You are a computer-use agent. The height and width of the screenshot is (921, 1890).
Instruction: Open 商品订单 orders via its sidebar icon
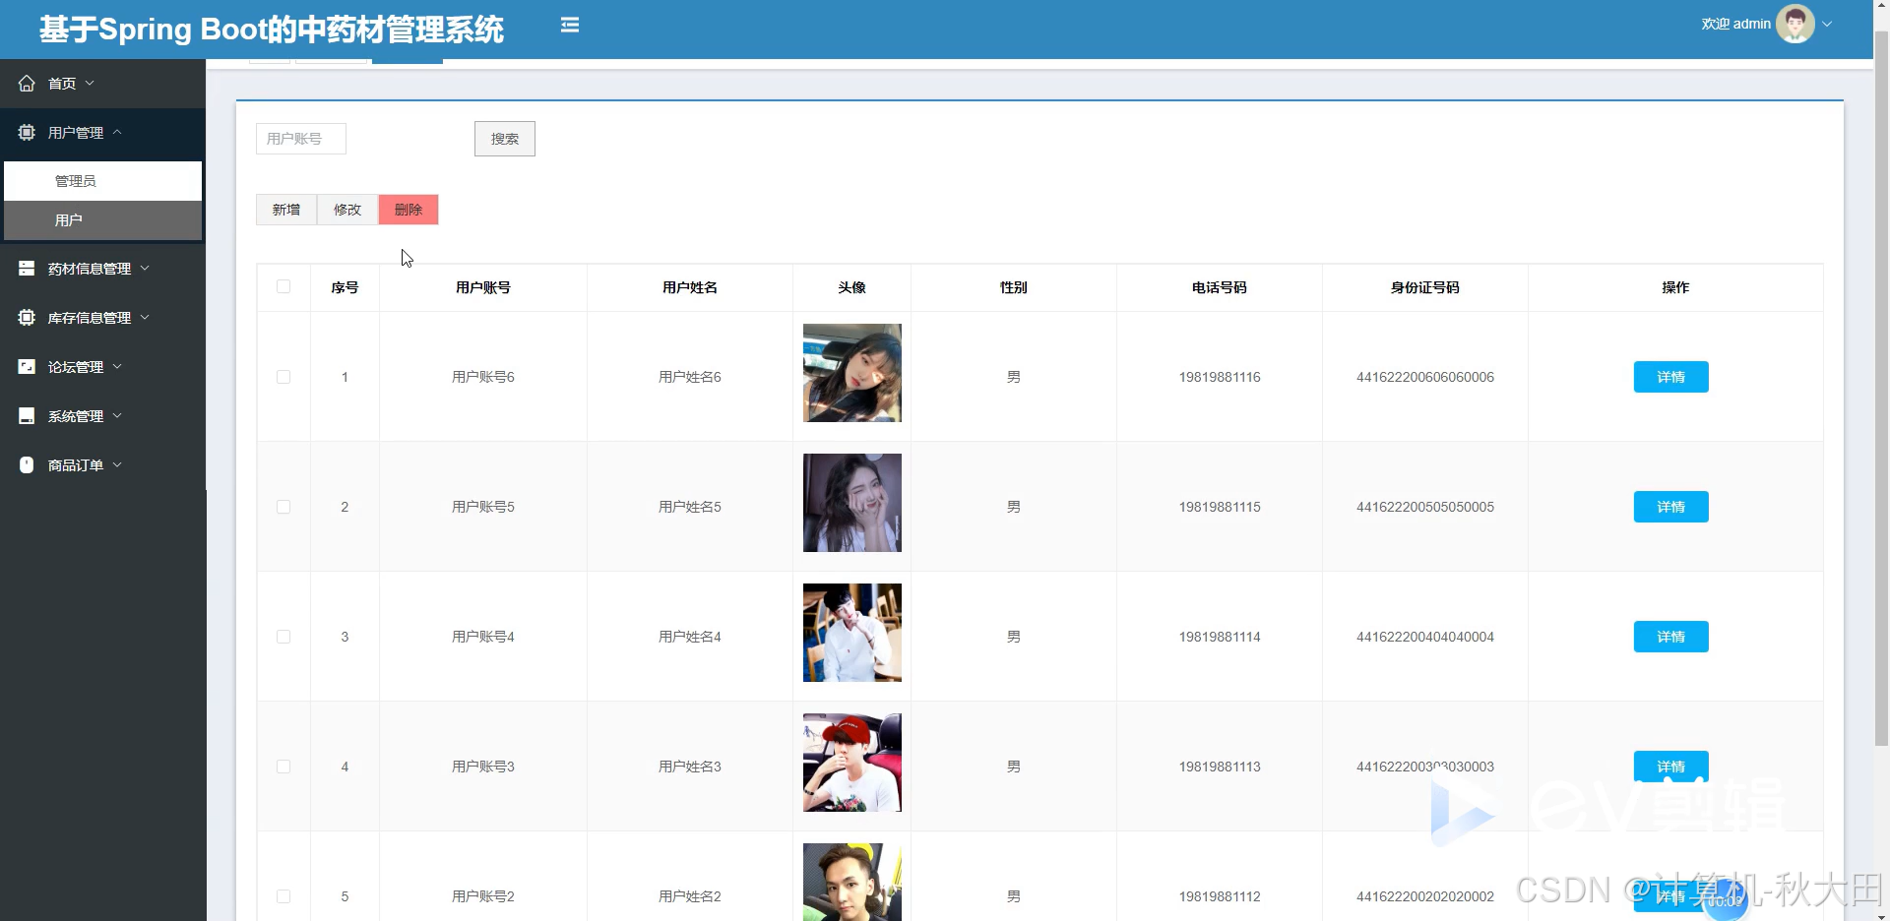pyautogui.click(x=27, y=464)
